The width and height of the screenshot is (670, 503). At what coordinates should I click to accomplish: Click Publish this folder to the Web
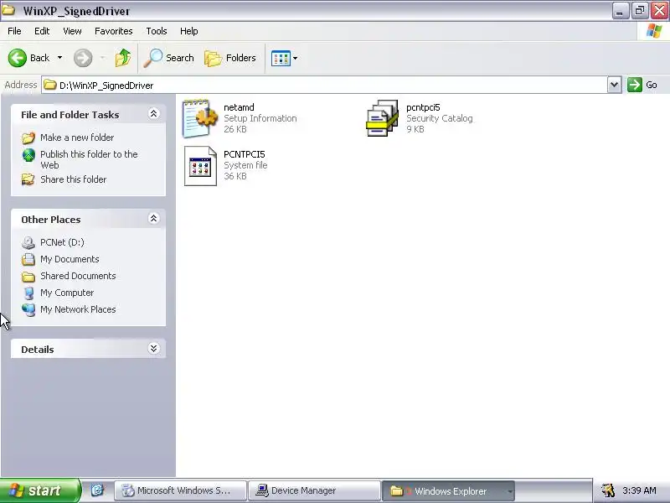pyautogui.click(x=89, y=159)
